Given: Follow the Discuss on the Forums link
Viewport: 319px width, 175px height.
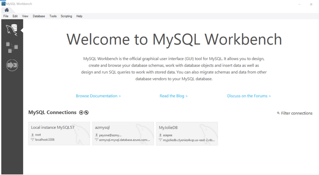Looking at the screenshot, I should pyautogui.click(x=249, y=96).
